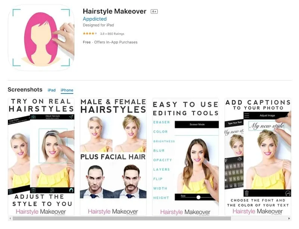Click the 'Designed for iPad' text

98,25
